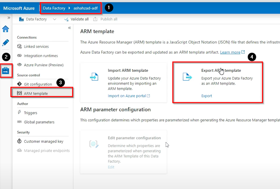
Task: Open the Home icon in left rail
Action: pyautogui.click(x=6, y=29)
